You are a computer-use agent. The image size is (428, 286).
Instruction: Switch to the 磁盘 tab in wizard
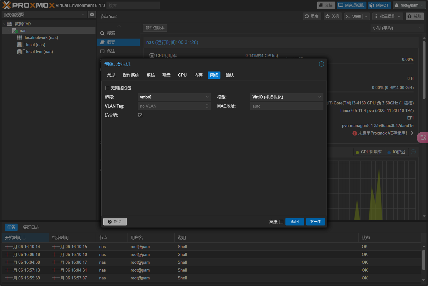coord(166,75)
